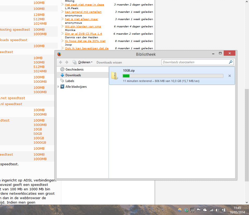The image size is (249, 215).
Task: Open OneDrive cloud tray icon
Action: (x=205, y=210)
